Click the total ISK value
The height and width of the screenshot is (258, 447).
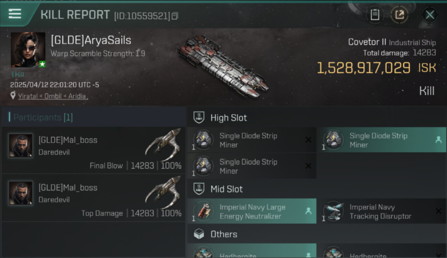363,68
